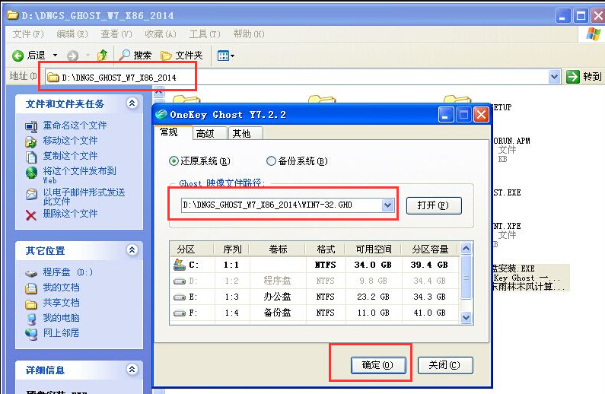Image resolution: width=605 pixels, height=394 pixels.
Task: Click the 共享文档 folder icon
Action: (31, 303)
